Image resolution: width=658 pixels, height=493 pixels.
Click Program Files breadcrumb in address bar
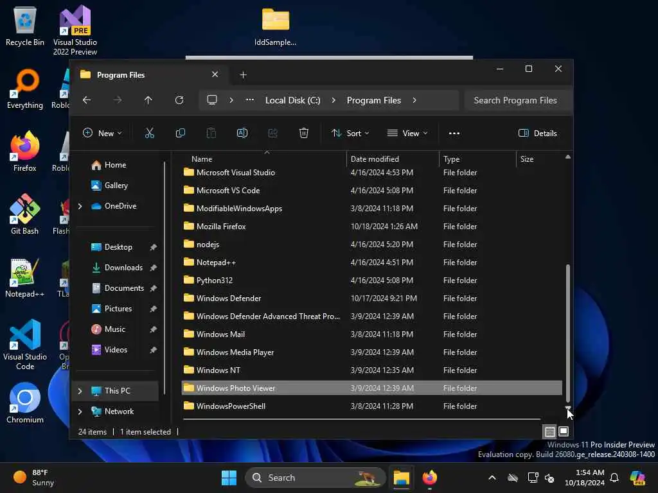click(374, 101)
